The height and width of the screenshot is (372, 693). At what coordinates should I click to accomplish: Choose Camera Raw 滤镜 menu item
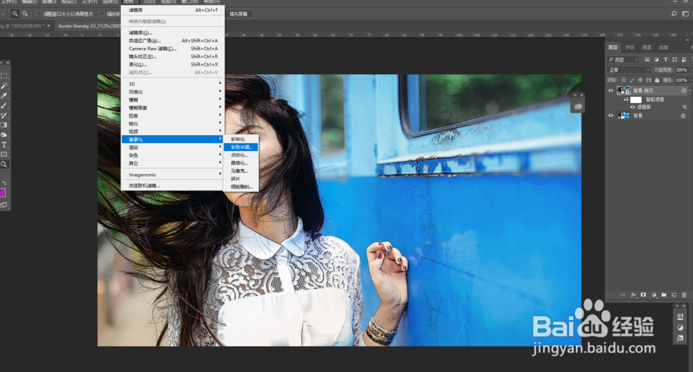pyautogui.click(x=173, y=48)
